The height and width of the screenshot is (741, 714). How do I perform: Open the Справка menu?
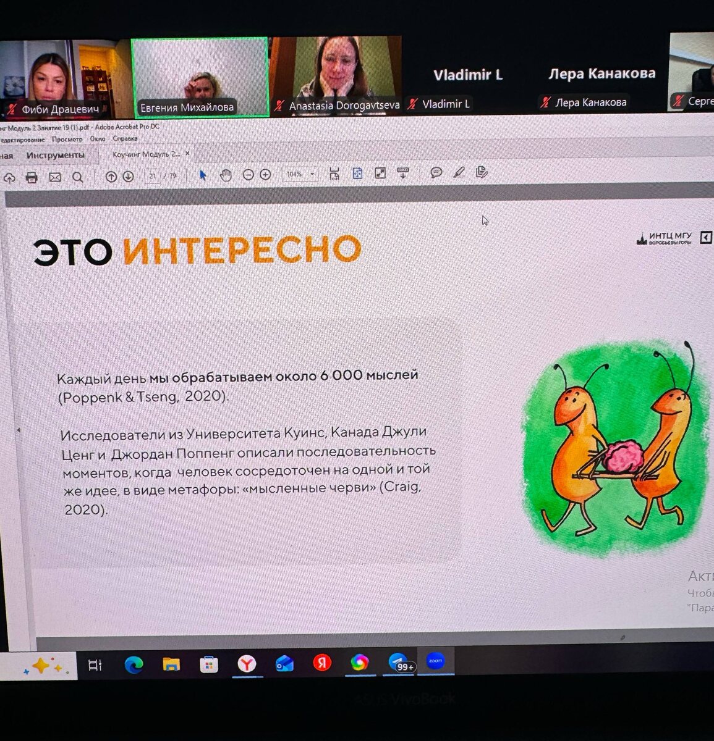[125, 139]
